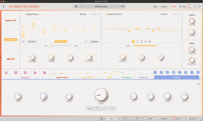Toggle Rate Sec sync unit

click(x=34, y=62)
